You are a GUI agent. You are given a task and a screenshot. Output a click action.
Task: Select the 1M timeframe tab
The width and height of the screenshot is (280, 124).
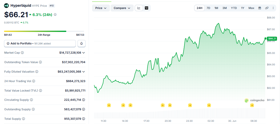click(216, 8)
